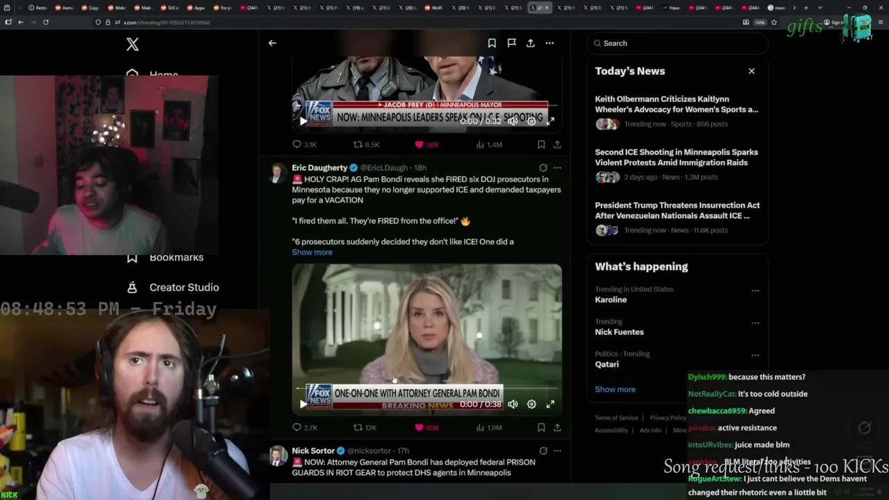Repost the post with 8.5K reposts
Screen dimensions: 889x500
pyautogui.click(x=366, y=144)
